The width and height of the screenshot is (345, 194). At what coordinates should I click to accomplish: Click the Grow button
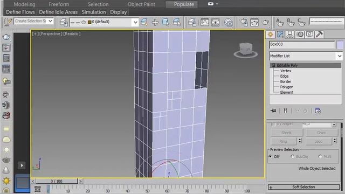pyautogui.click(x=322, y=133)
